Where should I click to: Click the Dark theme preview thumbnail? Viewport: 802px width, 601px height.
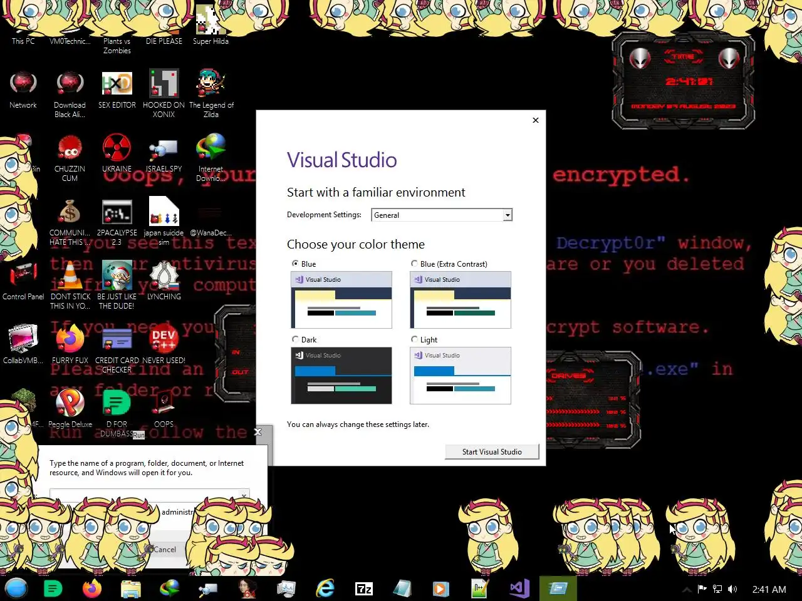341,376
